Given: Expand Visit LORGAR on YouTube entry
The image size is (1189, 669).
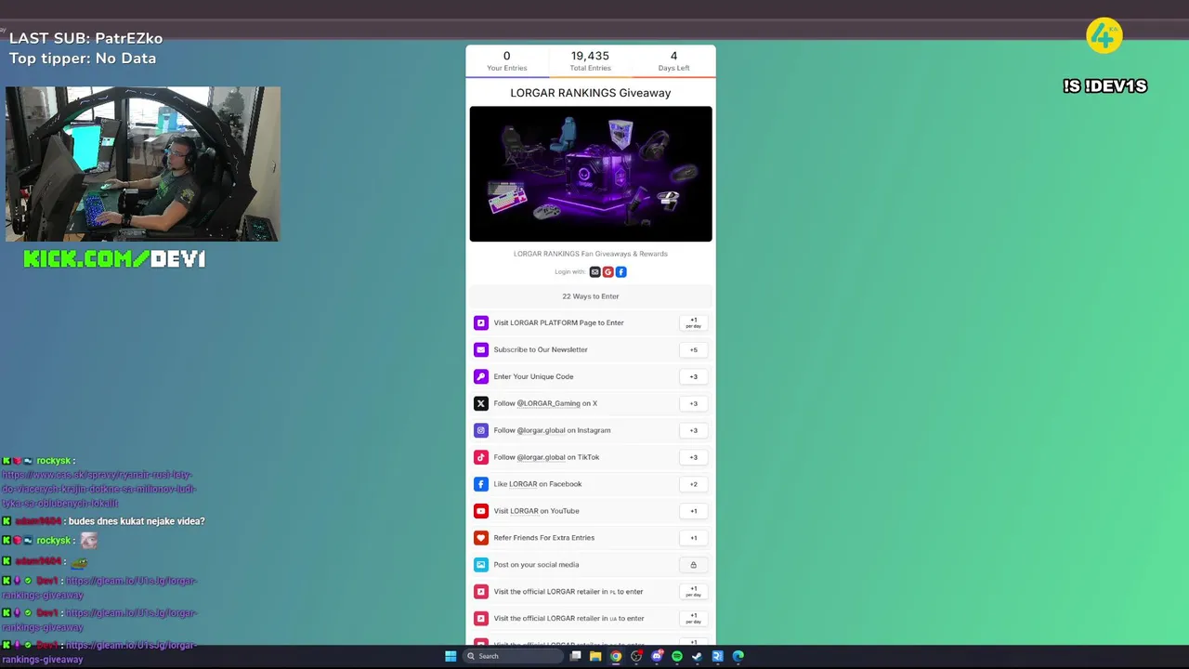Looking at the screenshot, I should (591, 511).
